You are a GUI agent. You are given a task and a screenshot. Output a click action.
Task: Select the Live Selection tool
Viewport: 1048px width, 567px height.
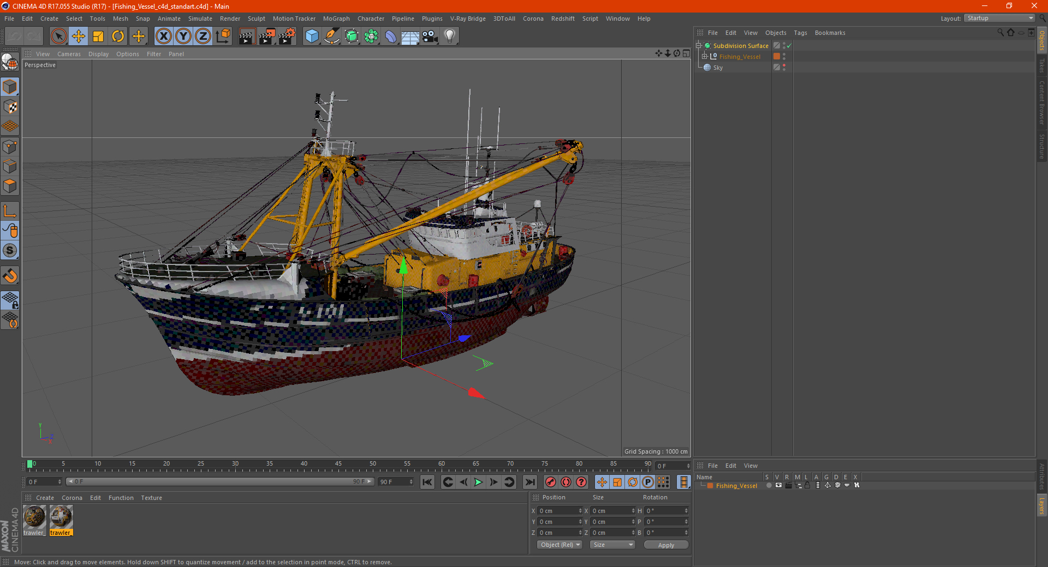pyautogui.click(x=58, y=37)
